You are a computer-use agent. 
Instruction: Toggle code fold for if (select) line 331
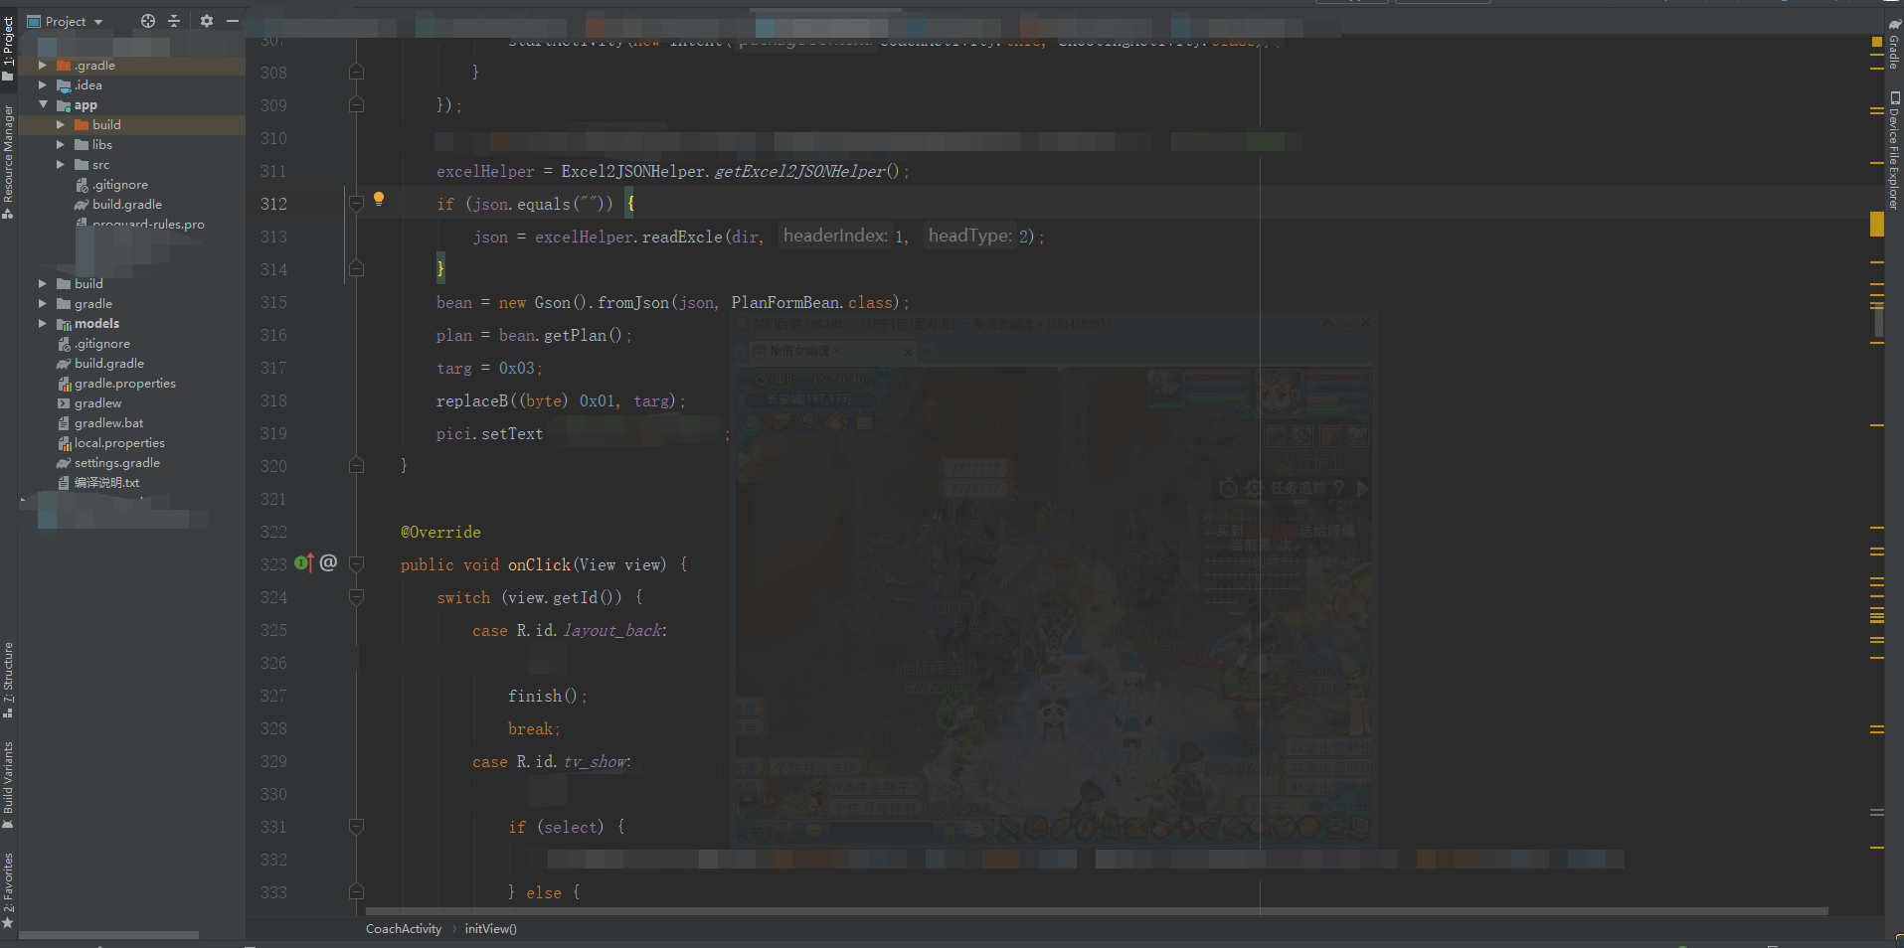click(356, 827)
